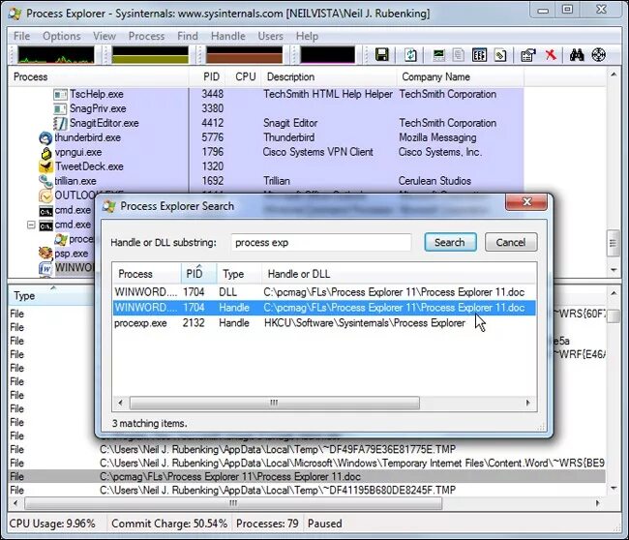The image size is (629, 540).
Task: Open the Find menu
Action: tap(188, 36)
